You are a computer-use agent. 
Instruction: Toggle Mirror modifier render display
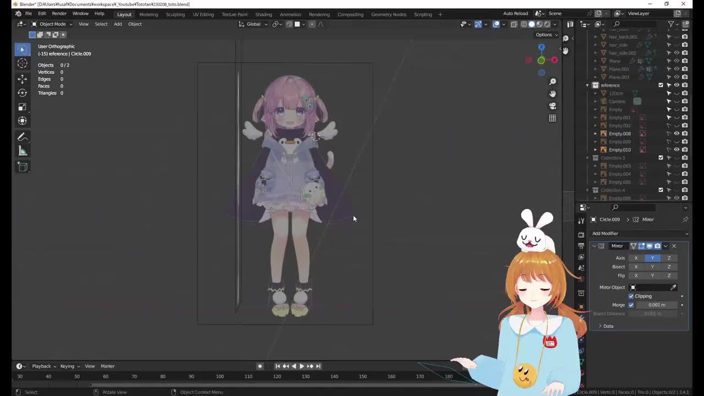(x=657, y=246)
